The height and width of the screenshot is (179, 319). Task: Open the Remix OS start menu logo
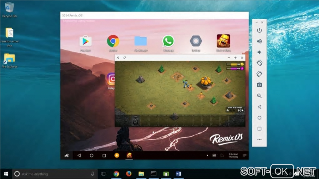[67, 156]
